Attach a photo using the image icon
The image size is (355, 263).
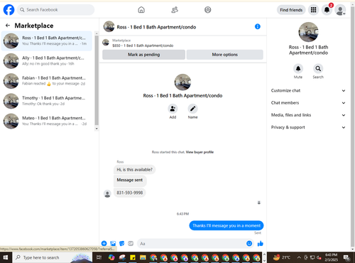pyautogui.click(x=113, y=243)
